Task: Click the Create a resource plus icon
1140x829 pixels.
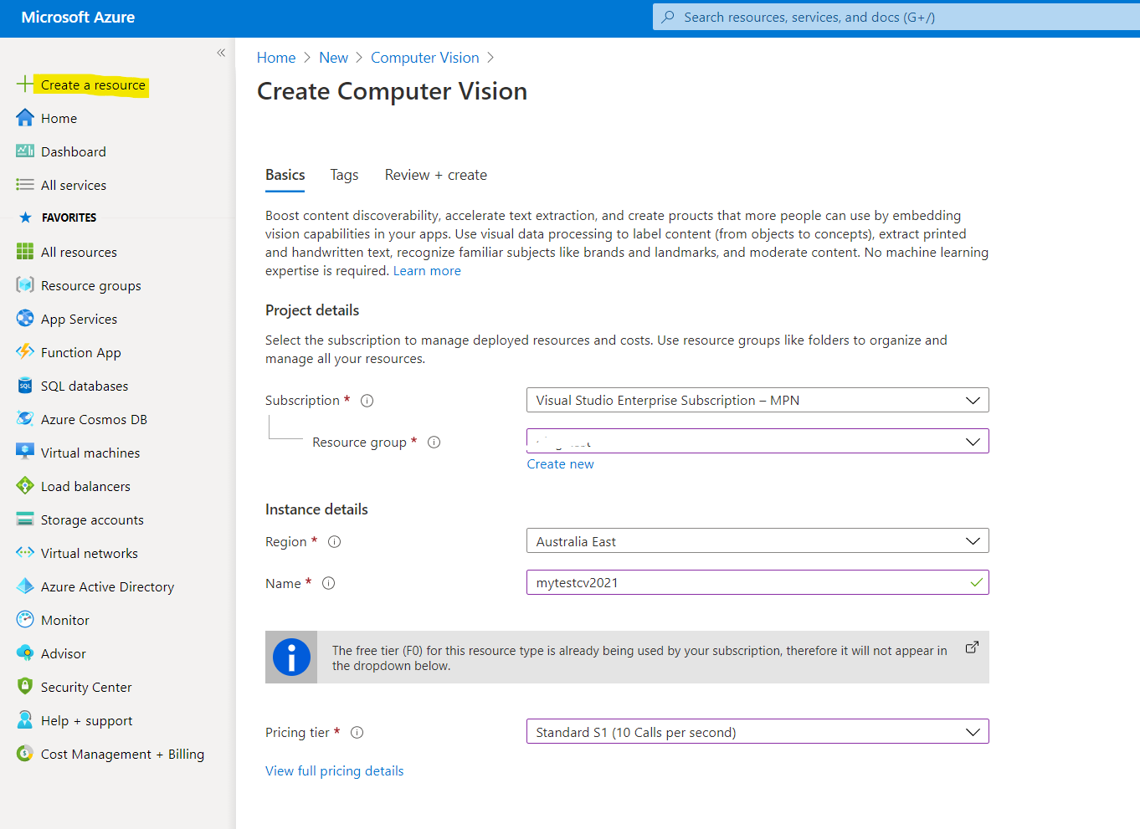Action: 25,84
